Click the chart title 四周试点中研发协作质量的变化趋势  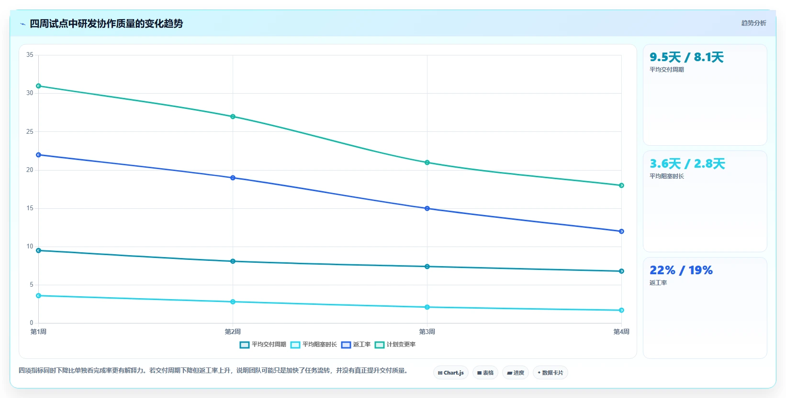point(106,24)
